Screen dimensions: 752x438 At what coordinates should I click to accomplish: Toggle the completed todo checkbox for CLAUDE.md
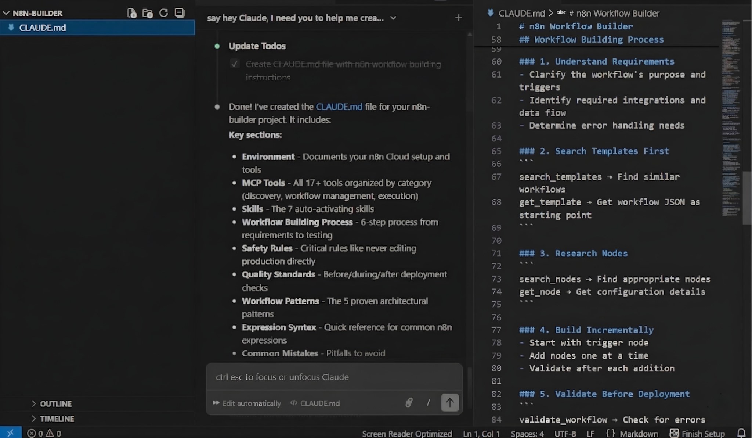coord(234,64)
